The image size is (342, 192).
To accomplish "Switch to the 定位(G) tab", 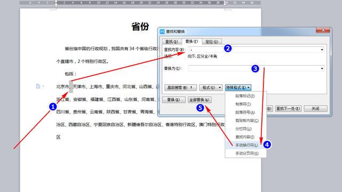I will pos(212,42).
